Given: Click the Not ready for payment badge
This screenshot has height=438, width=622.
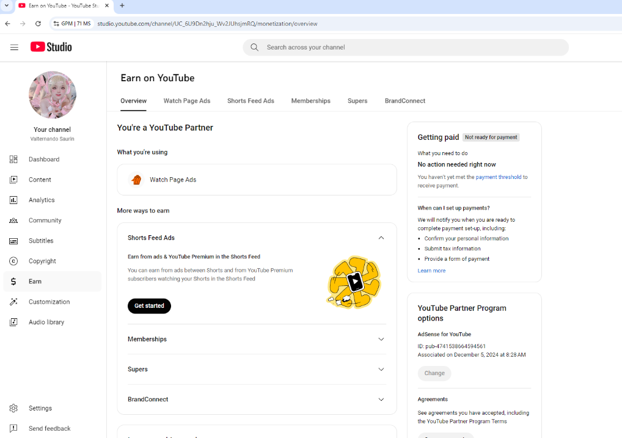Looking at the screenshot, I should click(x=491, y=137).
